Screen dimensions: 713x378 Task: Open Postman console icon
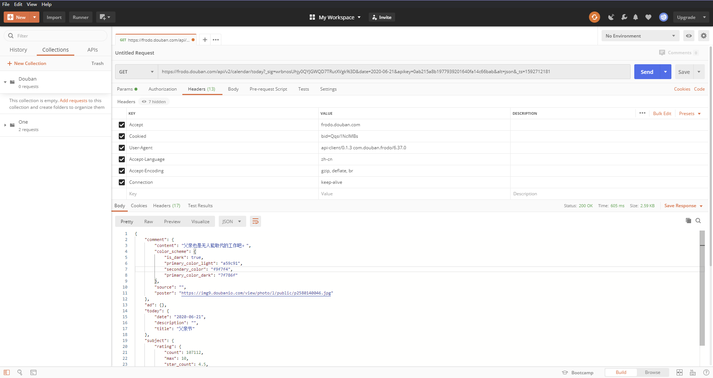coord(33,372)
